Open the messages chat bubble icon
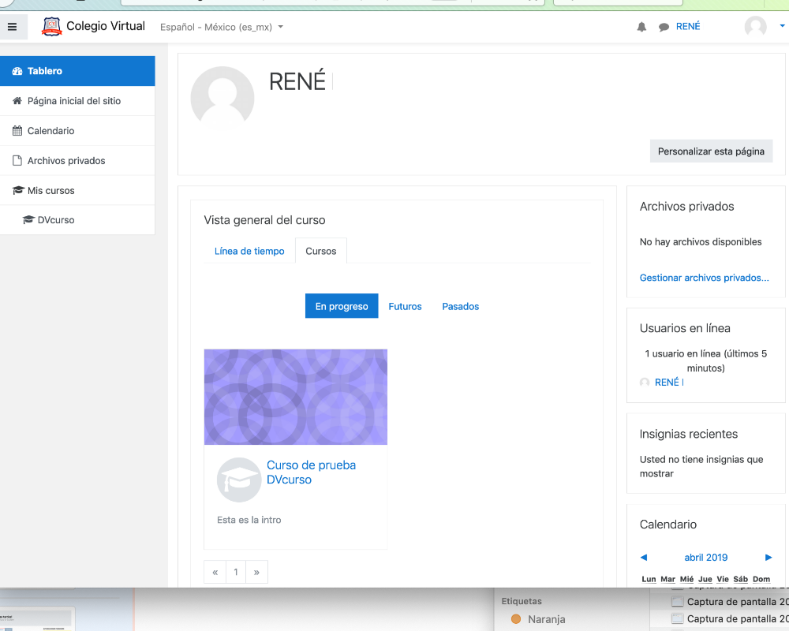This screenshot has width=789, height=631. [x=664, y=27]
